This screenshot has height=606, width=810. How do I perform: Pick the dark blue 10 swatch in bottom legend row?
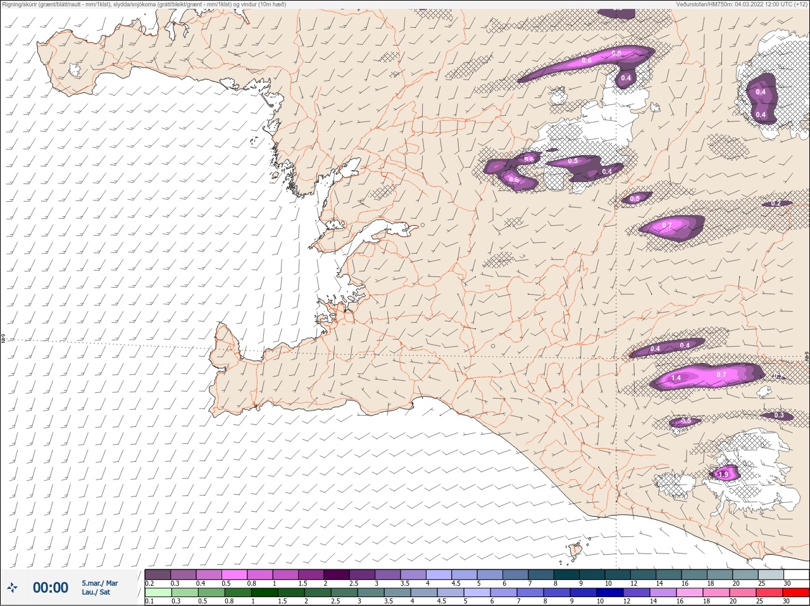pyautogui.click(x=609, y=593)
